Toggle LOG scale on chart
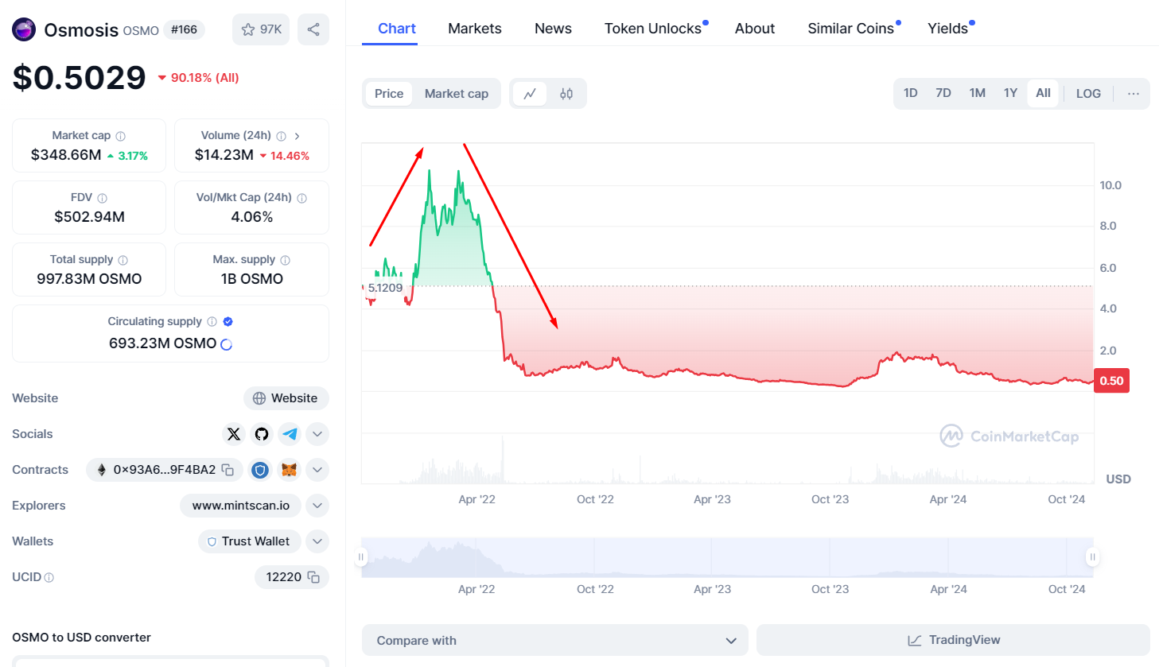This screenshot has width=1159, height=667. click(x=1088, y=94)
